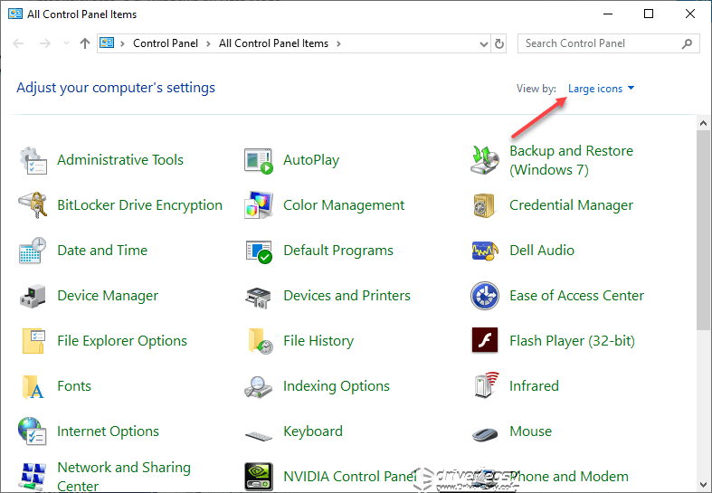
Task: Go up one level with up arrow
Action: [x=85, y=43]
